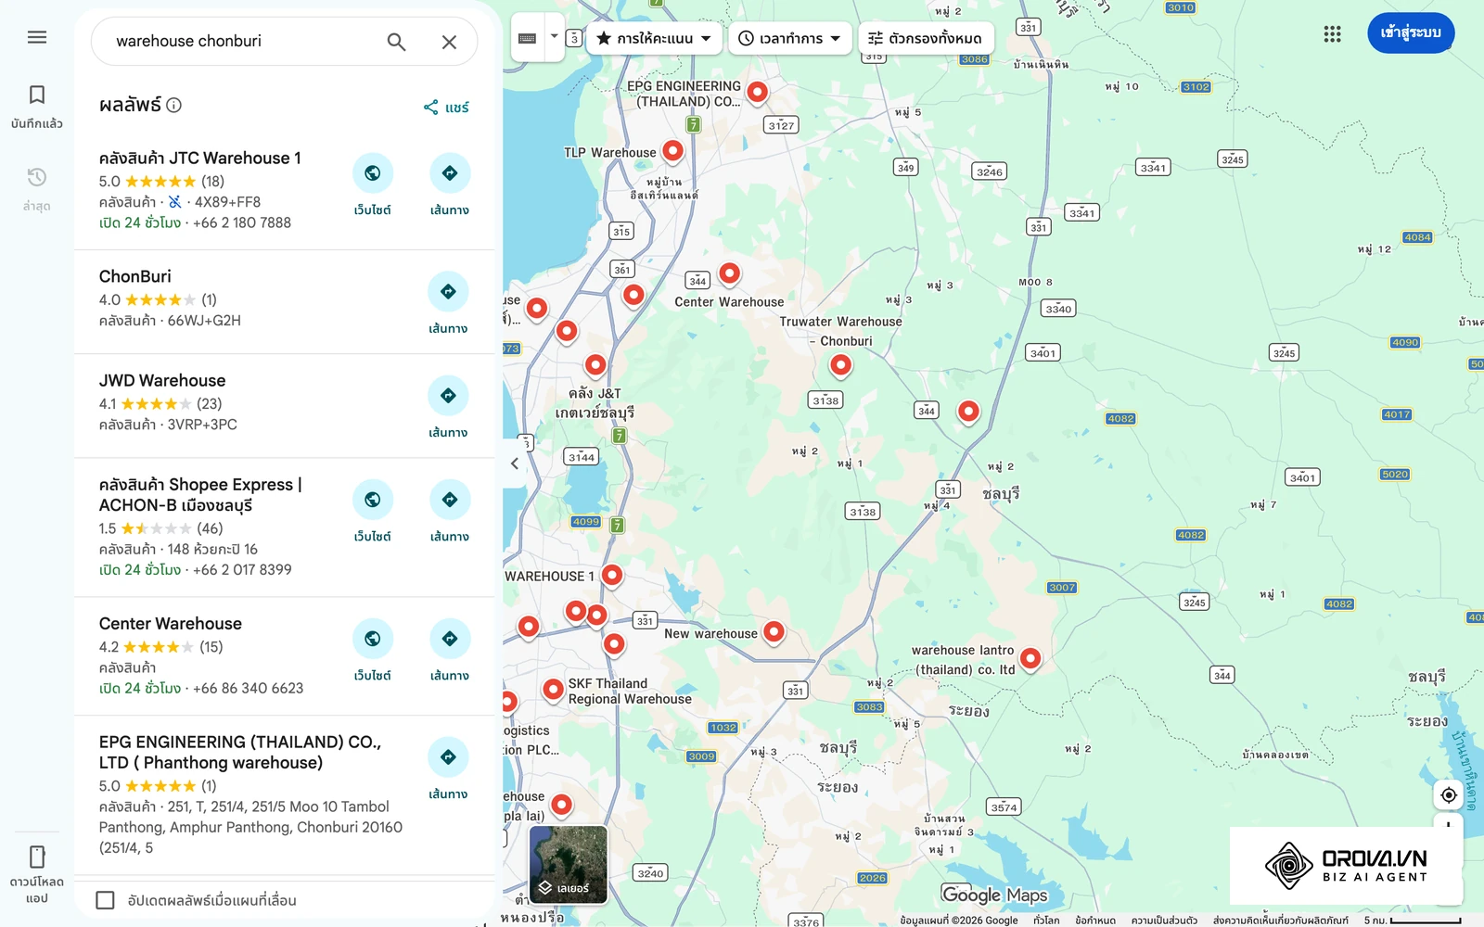Open the ChonBuri result title

pos(135,277)
